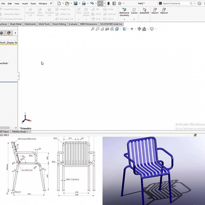Open the dropdown arrow under Reference Geometry
205x205 pixels.
pyautogui.click(x=124, y=19)
